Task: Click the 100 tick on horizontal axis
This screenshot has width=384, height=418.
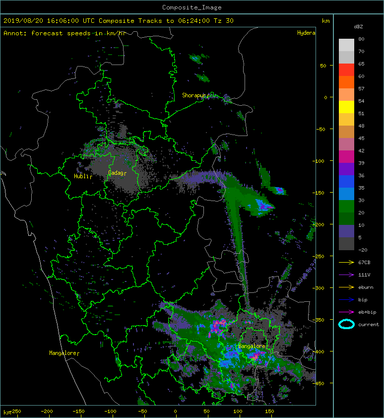Action: (x=238, y=412)
